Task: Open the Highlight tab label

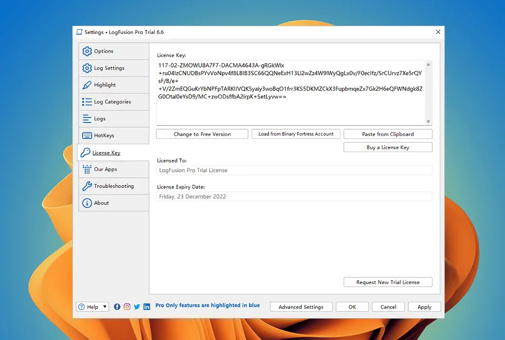Action: pos(105,85)
